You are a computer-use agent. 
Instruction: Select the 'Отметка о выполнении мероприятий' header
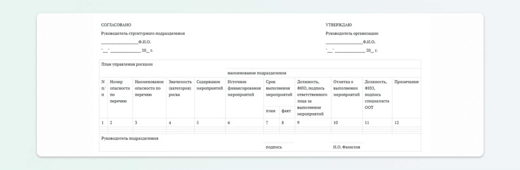(346, 88)
